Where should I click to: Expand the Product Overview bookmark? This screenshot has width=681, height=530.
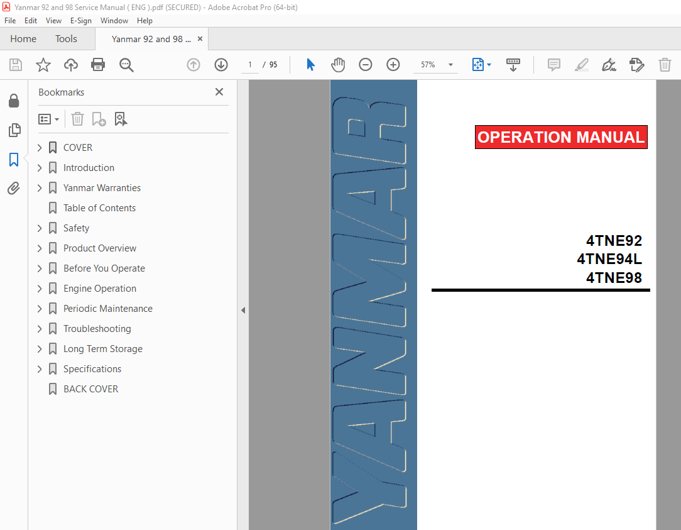[40, 248]
